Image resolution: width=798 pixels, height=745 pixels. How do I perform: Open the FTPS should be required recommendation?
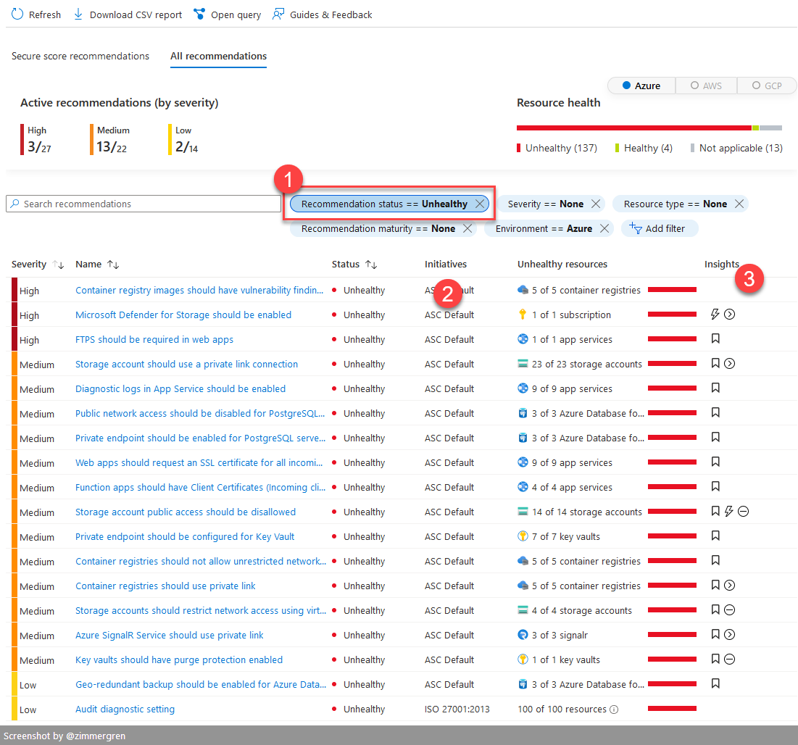point(154,339)
